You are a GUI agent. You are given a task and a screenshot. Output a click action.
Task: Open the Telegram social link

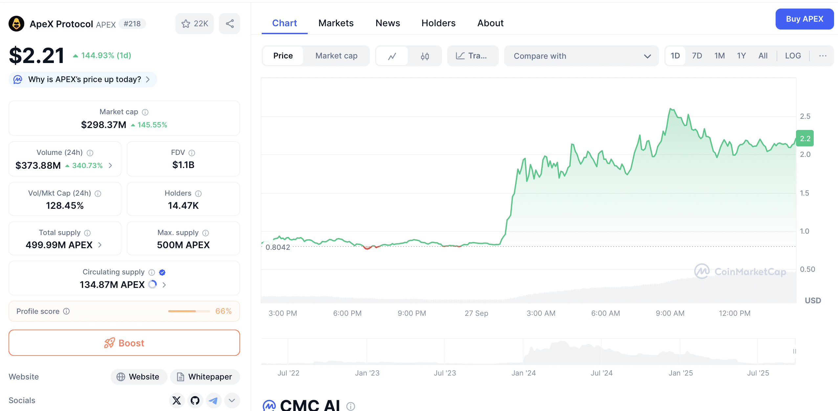[213, 400]
